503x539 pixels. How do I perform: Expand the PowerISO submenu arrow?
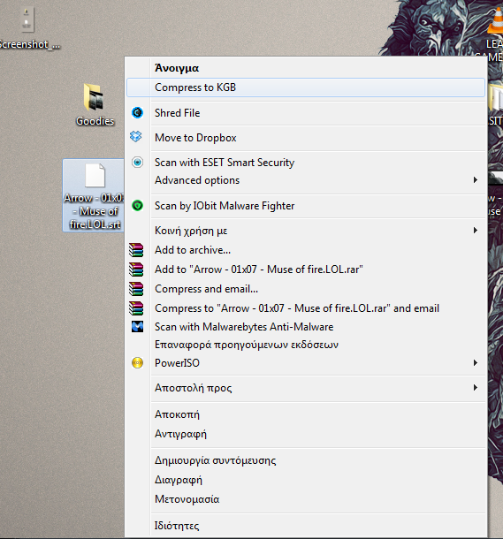[475, 362]
